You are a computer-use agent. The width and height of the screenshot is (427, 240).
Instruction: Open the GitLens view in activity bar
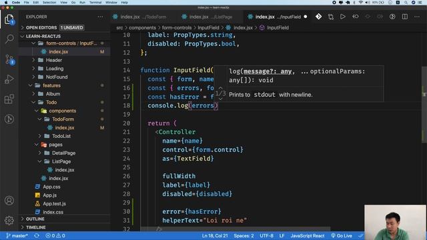[x=9, y=119]
